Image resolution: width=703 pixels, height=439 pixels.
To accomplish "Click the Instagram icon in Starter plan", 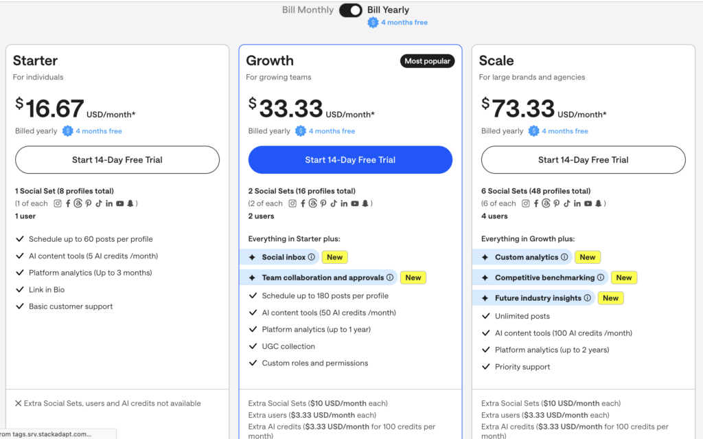I will (x=58, y=203).
